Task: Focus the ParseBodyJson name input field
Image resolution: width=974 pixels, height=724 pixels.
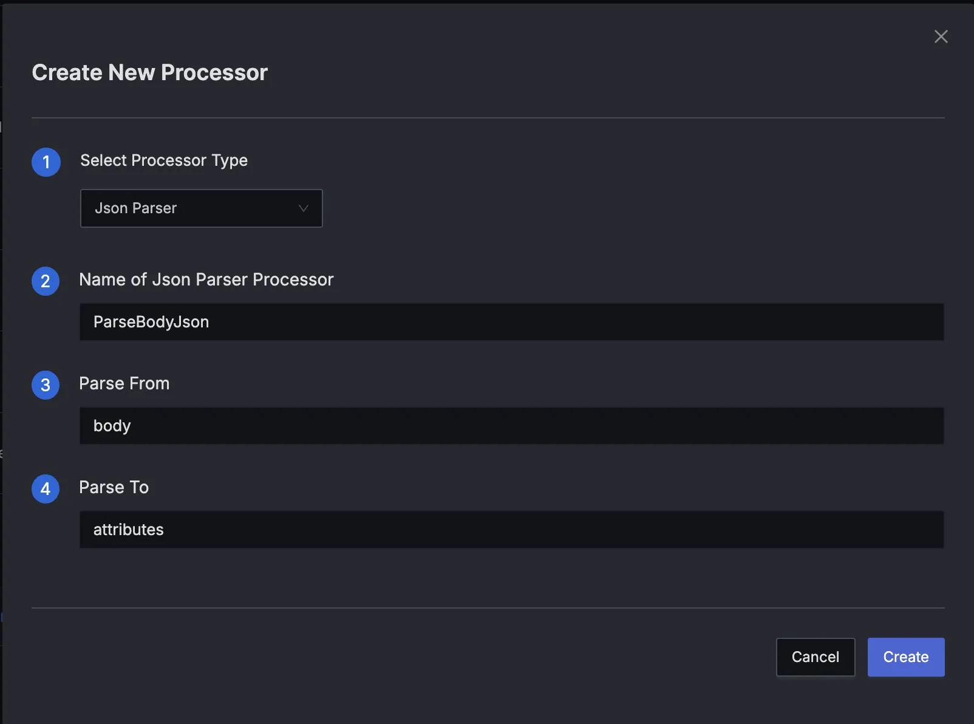Action: (511, 322)
